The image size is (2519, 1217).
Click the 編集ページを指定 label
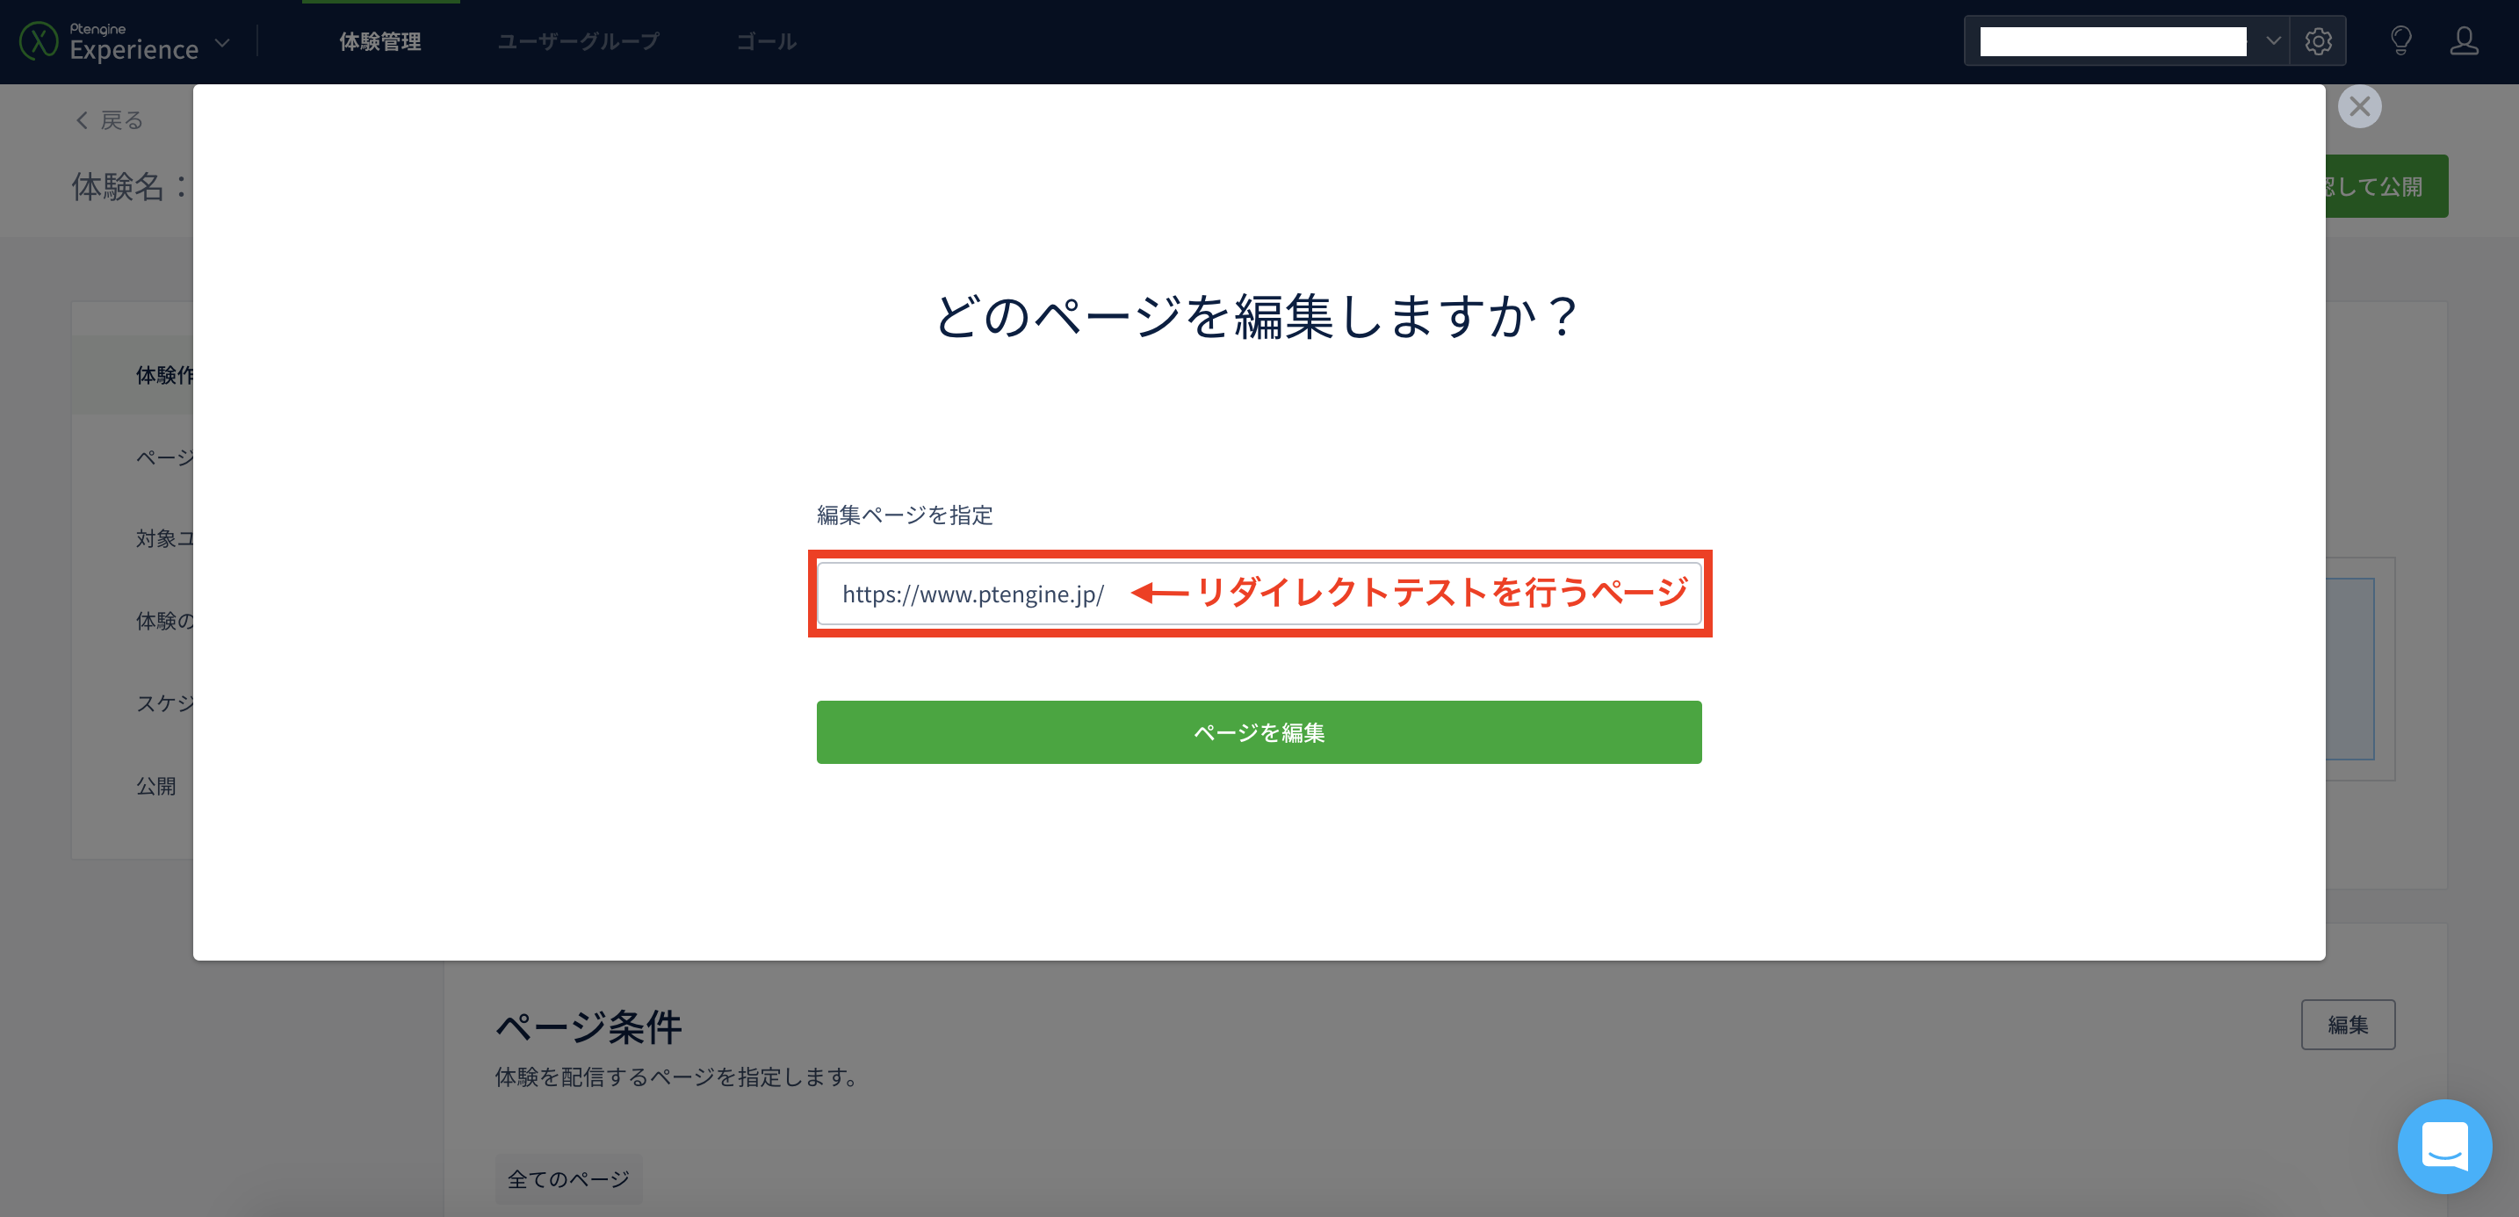point(905,515)
